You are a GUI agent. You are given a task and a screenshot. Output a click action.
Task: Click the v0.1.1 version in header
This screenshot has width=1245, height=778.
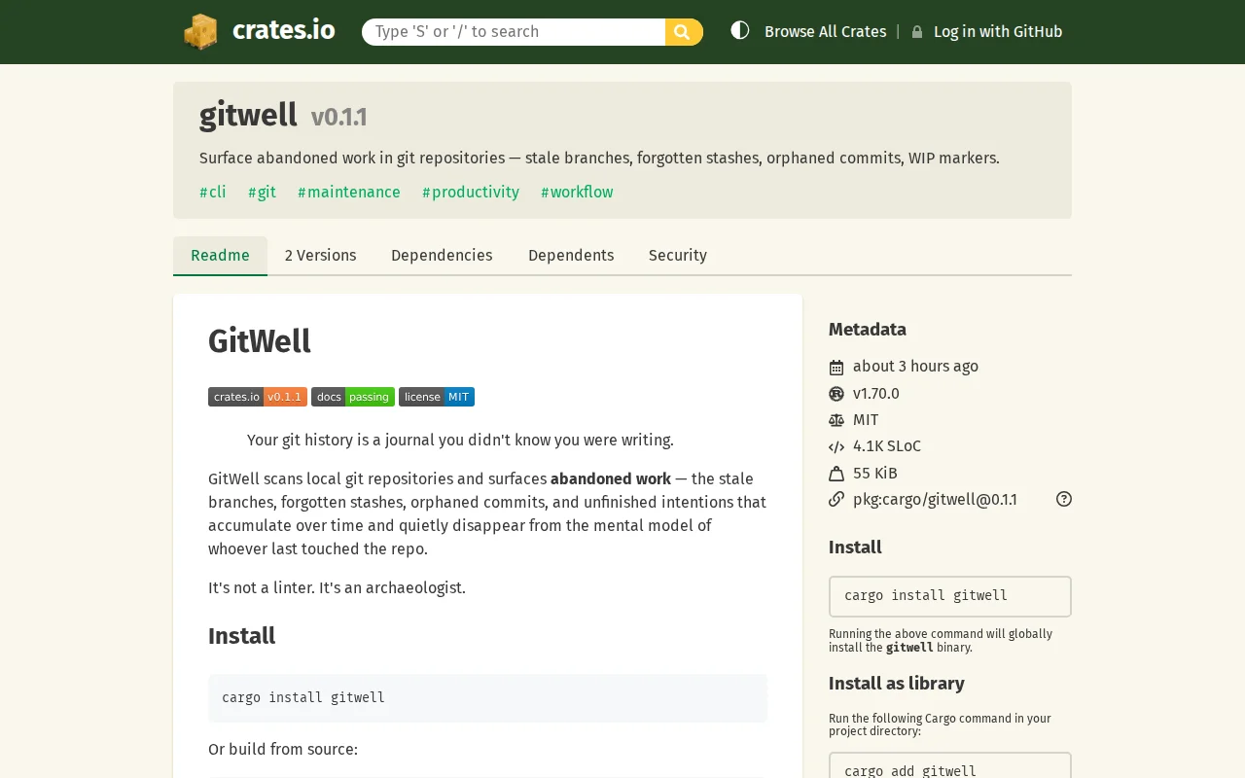click(338, 118)
